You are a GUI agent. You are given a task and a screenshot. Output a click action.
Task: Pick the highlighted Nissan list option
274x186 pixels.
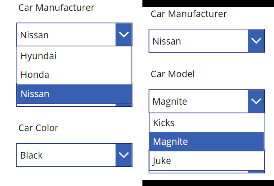pyautogui.click(x=74, y=94)
